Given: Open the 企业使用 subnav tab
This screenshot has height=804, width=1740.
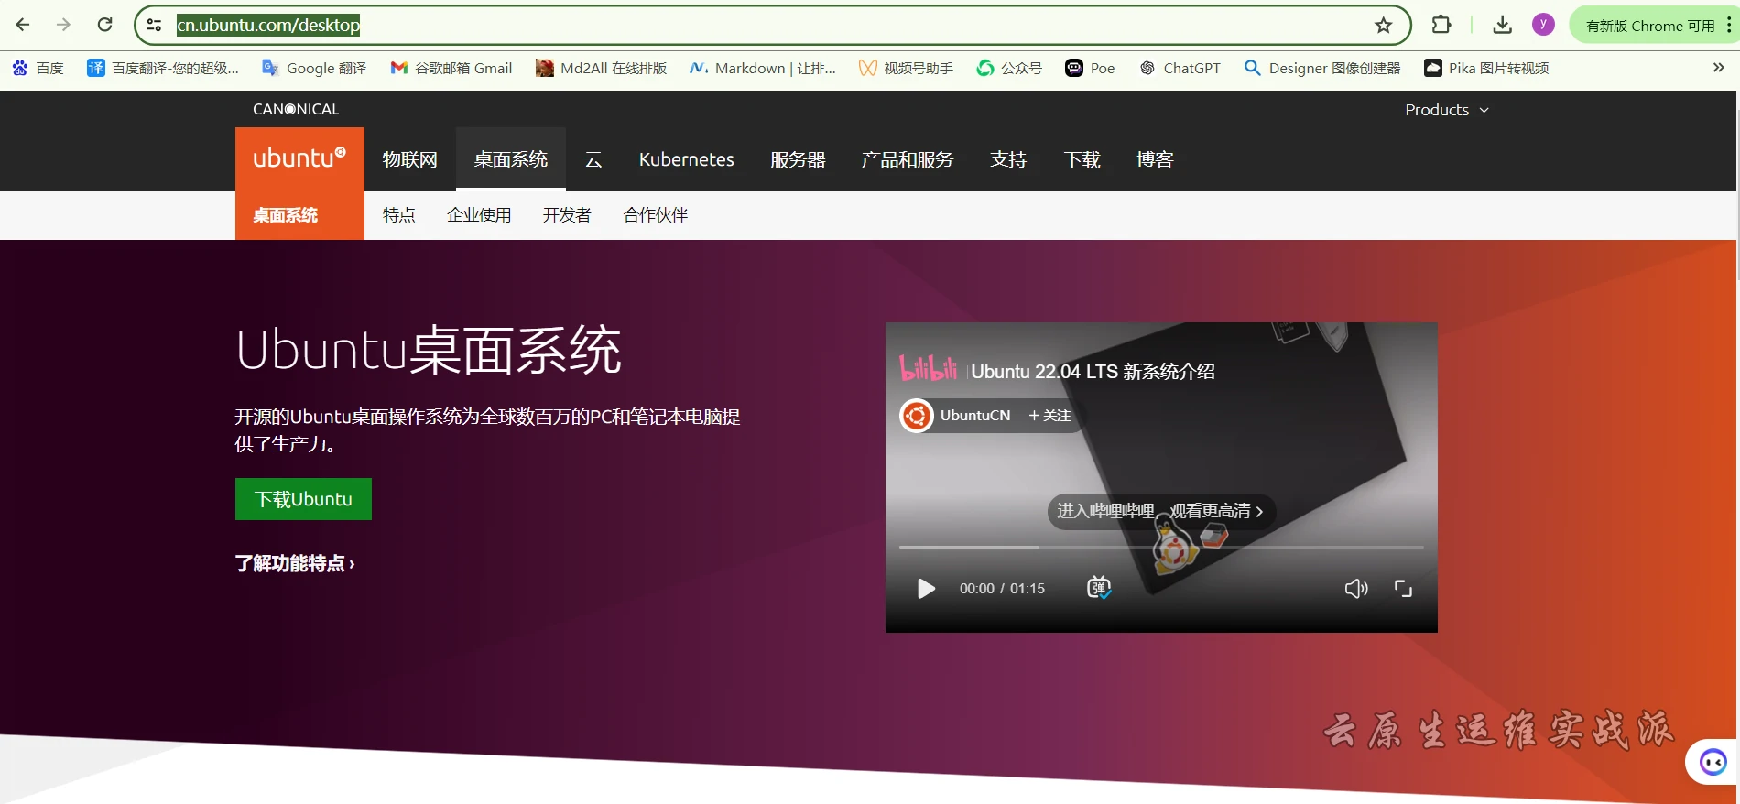Looking at the screenshot, I should tap(479, 215).
